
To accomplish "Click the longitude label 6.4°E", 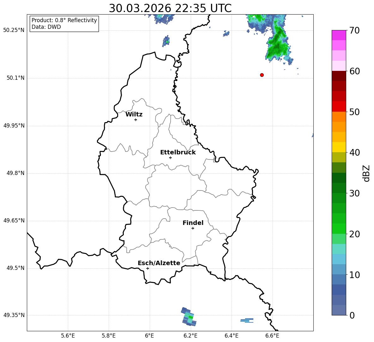I will [x=231, y=336].
